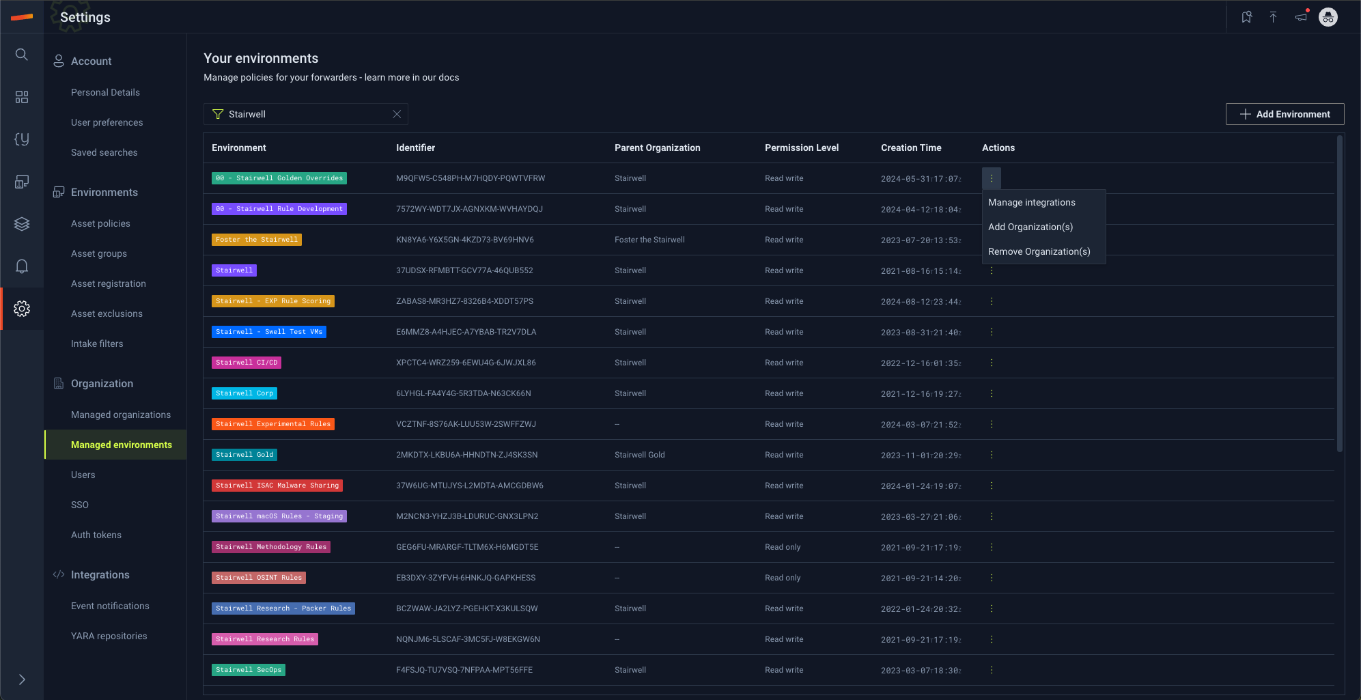Open the dashboard grid icon in left rail
Viewport: 1361px width, 700px height.
(x=22, y=97)
